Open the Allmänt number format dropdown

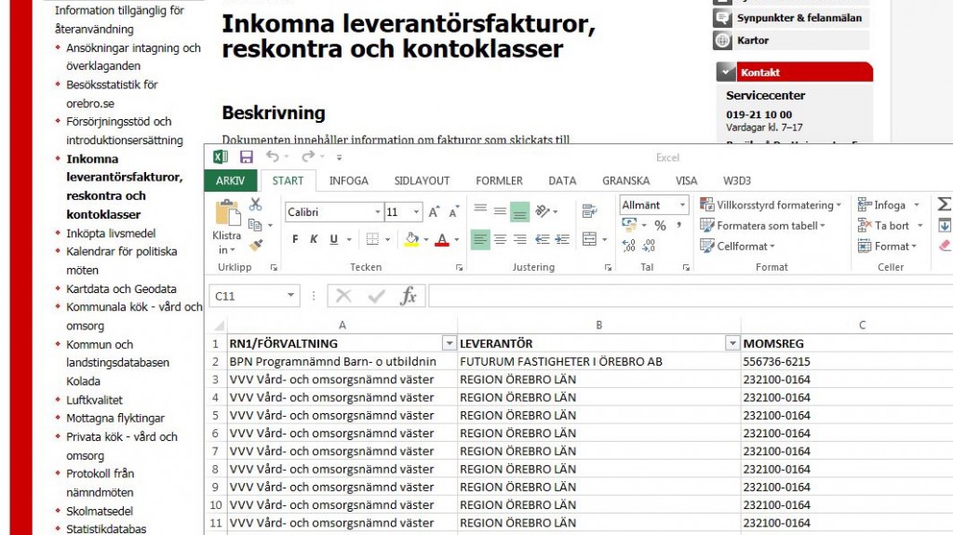[x=682, y=205]
